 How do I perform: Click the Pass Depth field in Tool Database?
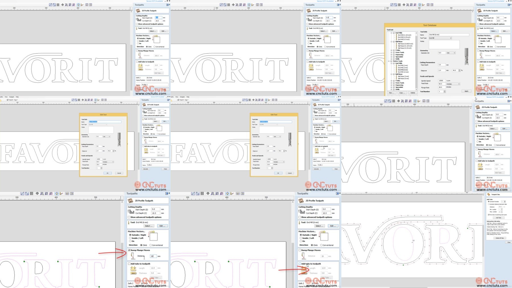(x=441, y=65)
